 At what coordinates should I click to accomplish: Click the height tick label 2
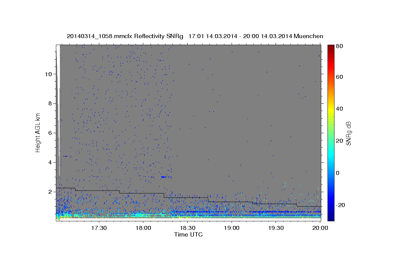[x=50, y=192]
